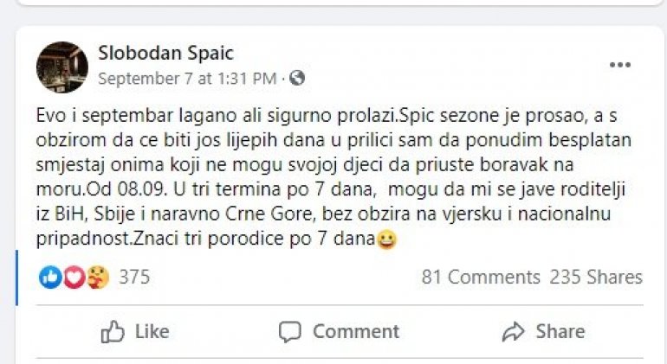Click the public globe privacy icon

coord(297,79)
